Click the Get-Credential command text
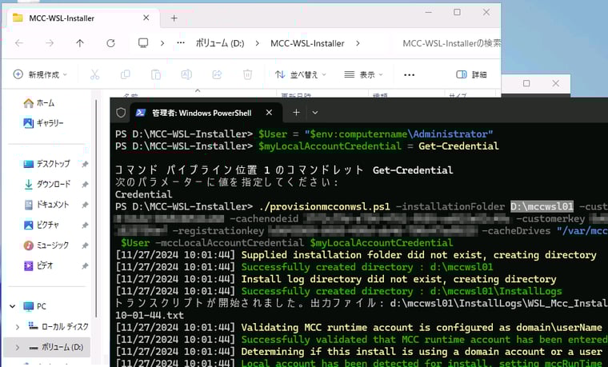Screen dimensions: 608x367 [458, 146]
